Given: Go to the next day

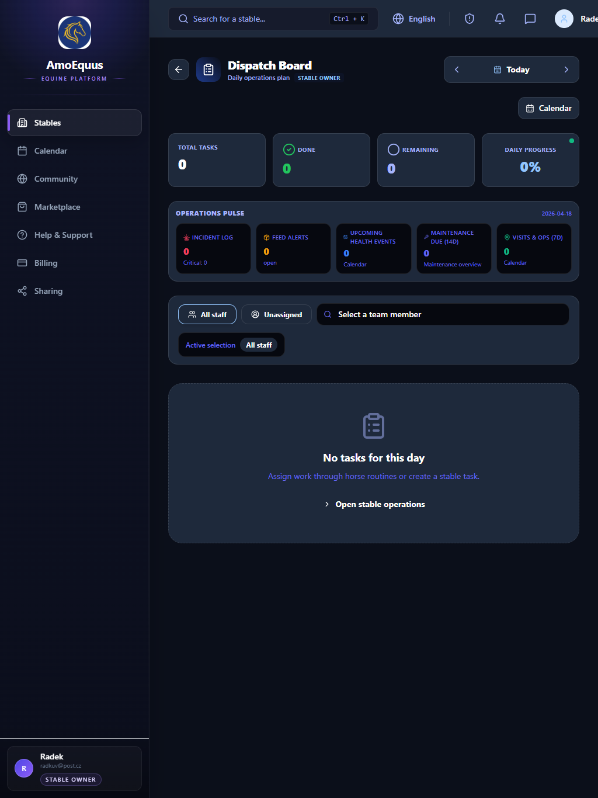Looking at the screenshot, I should 566,70.
